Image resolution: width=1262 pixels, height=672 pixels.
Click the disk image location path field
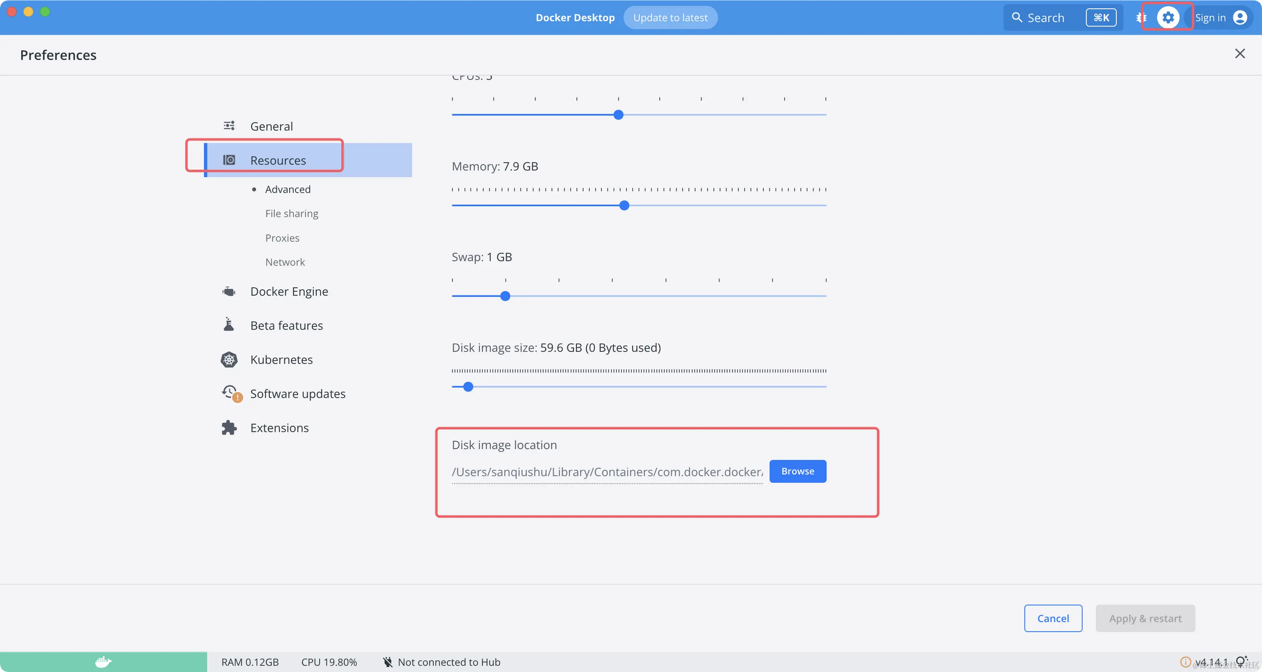tap(606, 472)
